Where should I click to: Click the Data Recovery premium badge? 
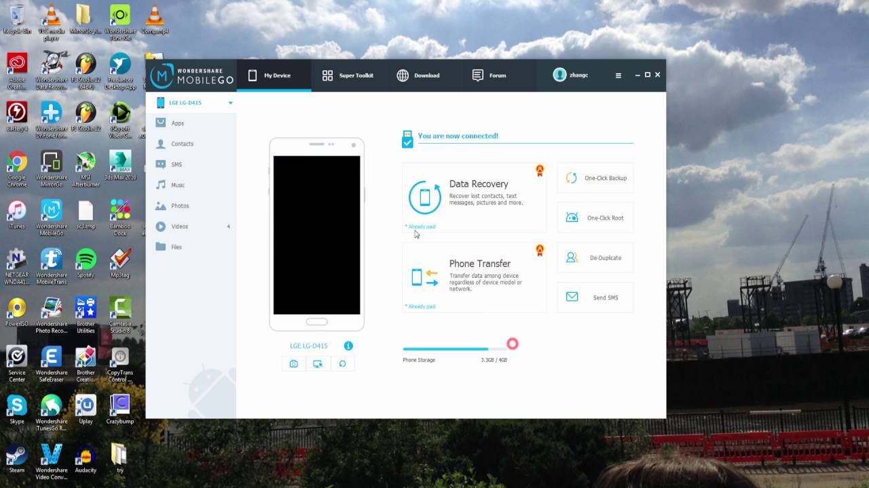click(x=540, y=170)
